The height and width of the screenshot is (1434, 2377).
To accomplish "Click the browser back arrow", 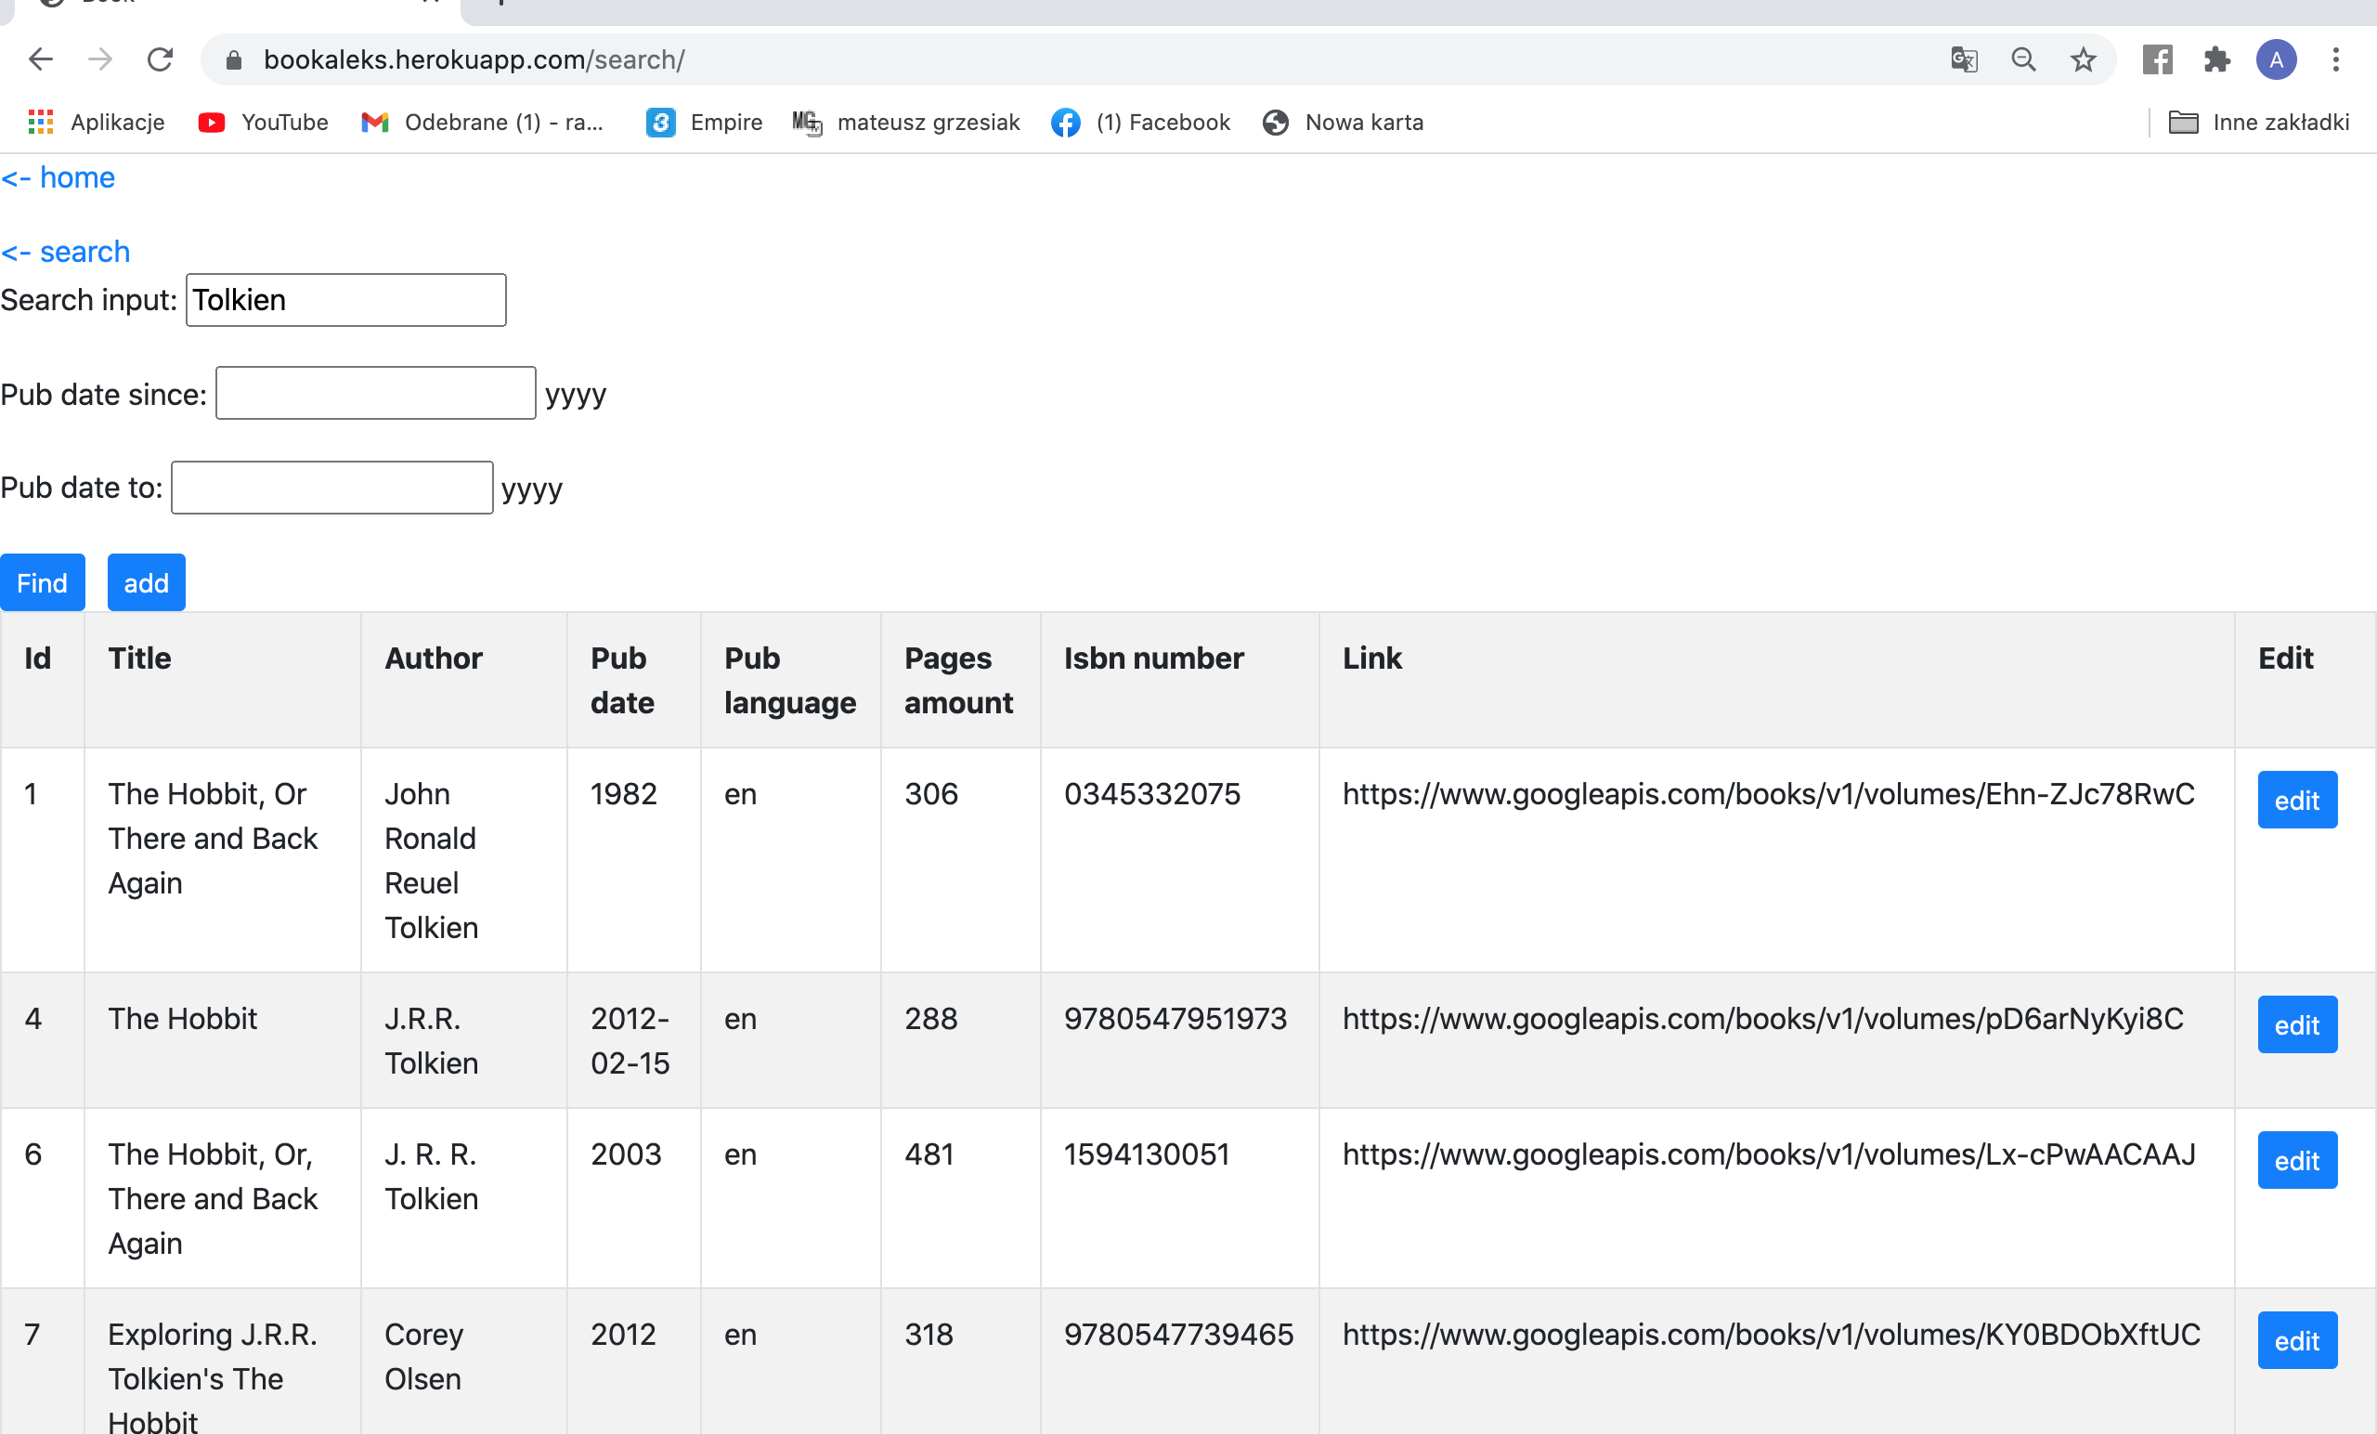I will (x=41, y=59).
